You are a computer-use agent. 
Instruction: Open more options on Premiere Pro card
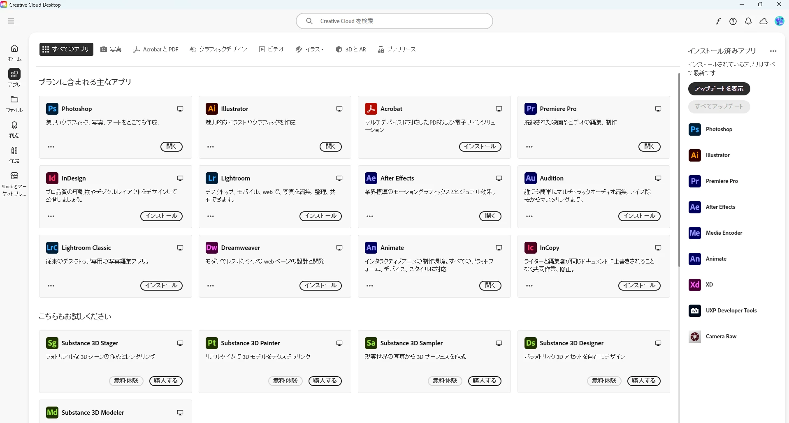click(x=529, y=147)
